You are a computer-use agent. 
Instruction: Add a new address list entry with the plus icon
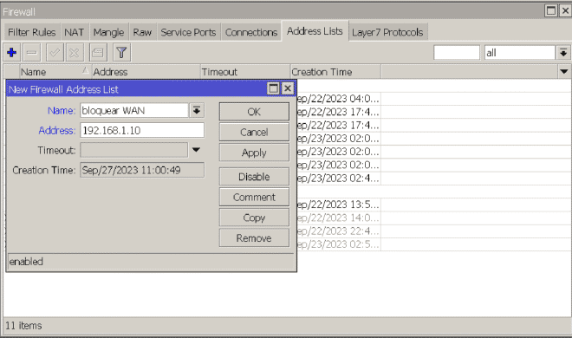[x=11, y=53]
